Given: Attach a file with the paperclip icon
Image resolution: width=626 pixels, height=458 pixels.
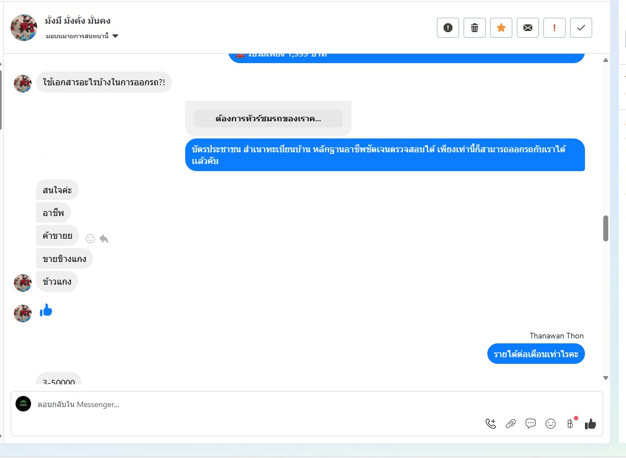Looking at the screenshot, I should pyautogui.click(x=511, y=424).
